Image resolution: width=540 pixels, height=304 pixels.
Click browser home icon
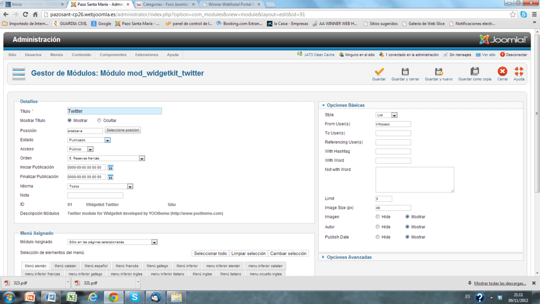(35, 14)
